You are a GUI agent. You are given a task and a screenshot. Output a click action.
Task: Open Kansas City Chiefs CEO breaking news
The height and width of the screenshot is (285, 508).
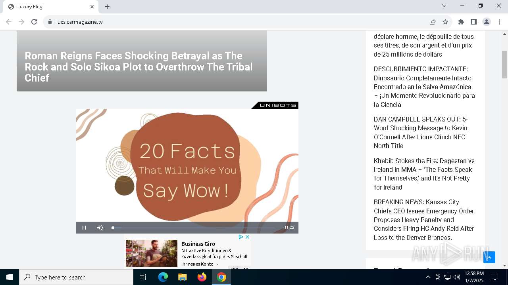(424, 220)
